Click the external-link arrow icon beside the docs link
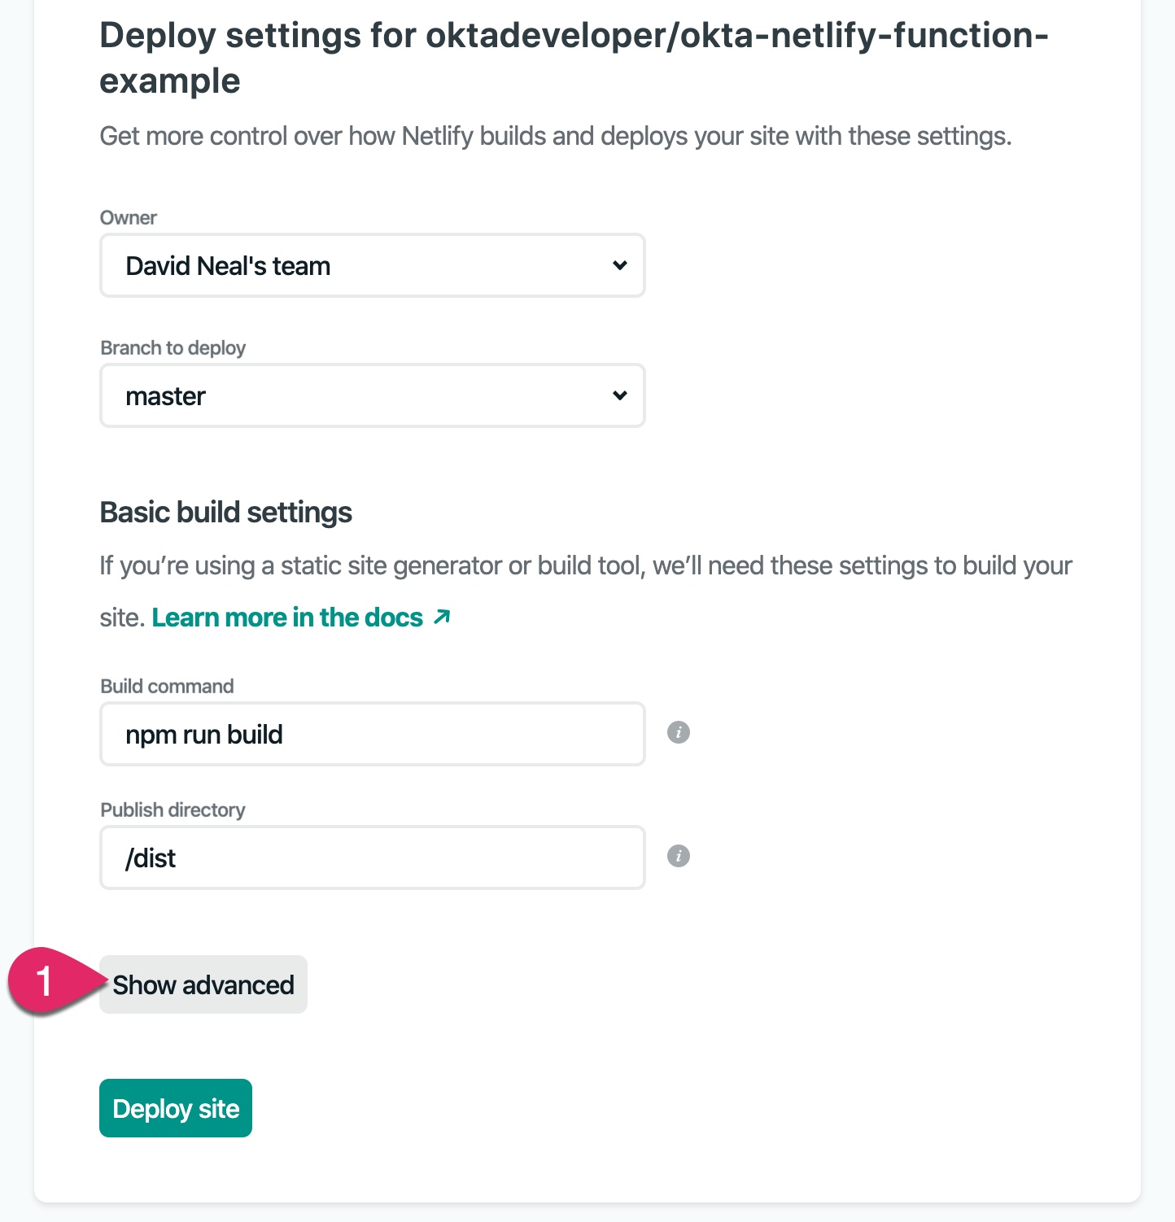1175x1222 pixels. click(442, 617)
